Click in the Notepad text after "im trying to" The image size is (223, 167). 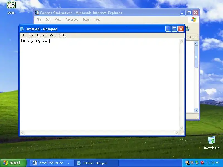[50, 41]
